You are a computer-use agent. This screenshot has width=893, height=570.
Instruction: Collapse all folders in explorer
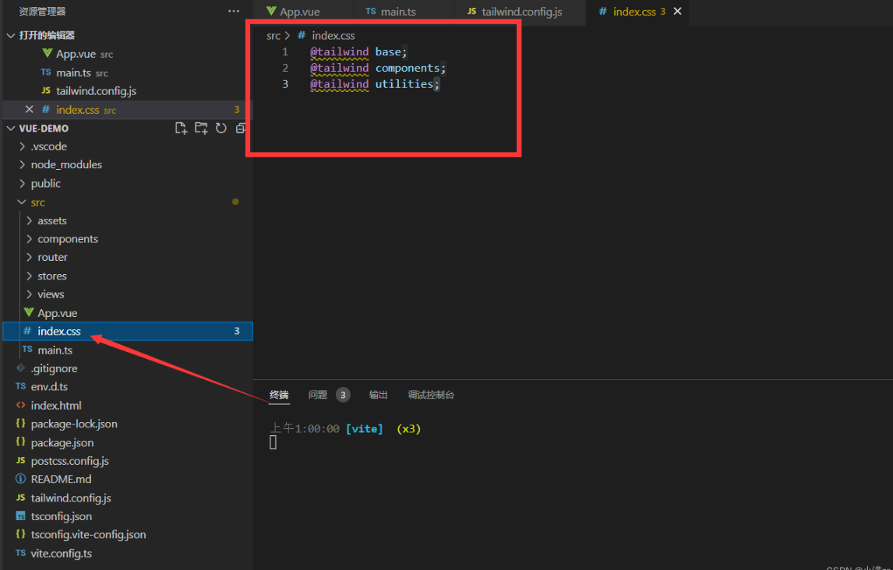point(241,128)
